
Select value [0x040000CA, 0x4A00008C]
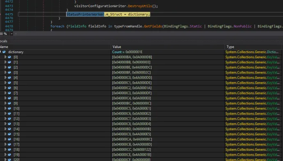click(132, 139)
